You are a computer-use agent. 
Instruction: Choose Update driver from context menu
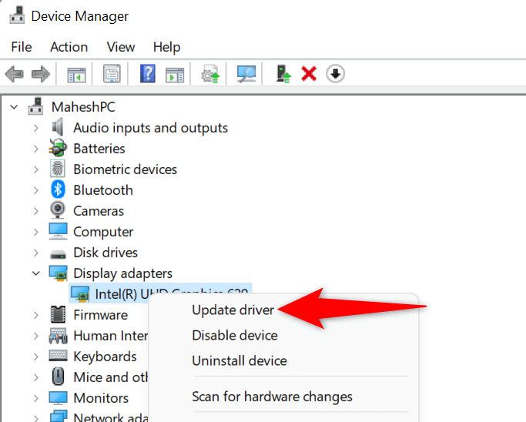233,310
